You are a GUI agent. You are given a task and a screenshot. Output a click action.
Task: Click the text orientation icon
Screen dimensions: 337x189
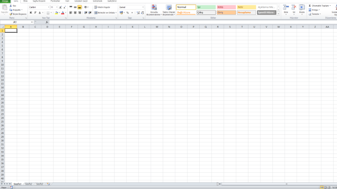86,7
